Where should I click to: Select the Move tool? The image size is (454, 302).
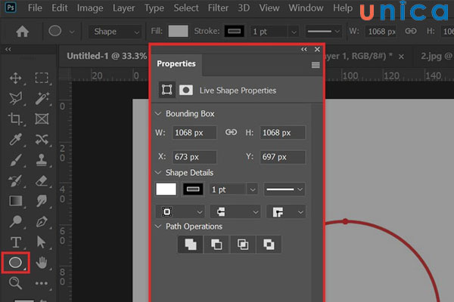(x=16, y=78)
